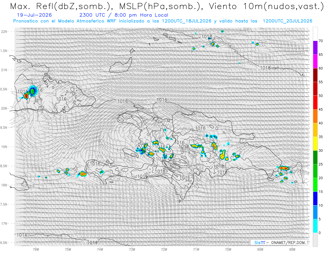
Task: Click the '65' value on the color scale
Action: [321, 55]
